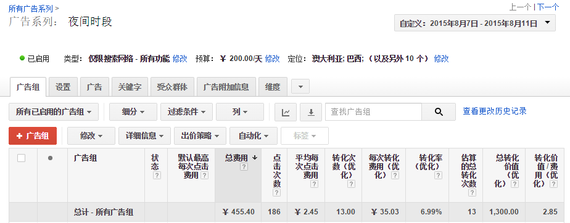The height and width of the screenshot is (223, 570).
Task: Click conversion rate value 6.99%
Action: (432, 212)
